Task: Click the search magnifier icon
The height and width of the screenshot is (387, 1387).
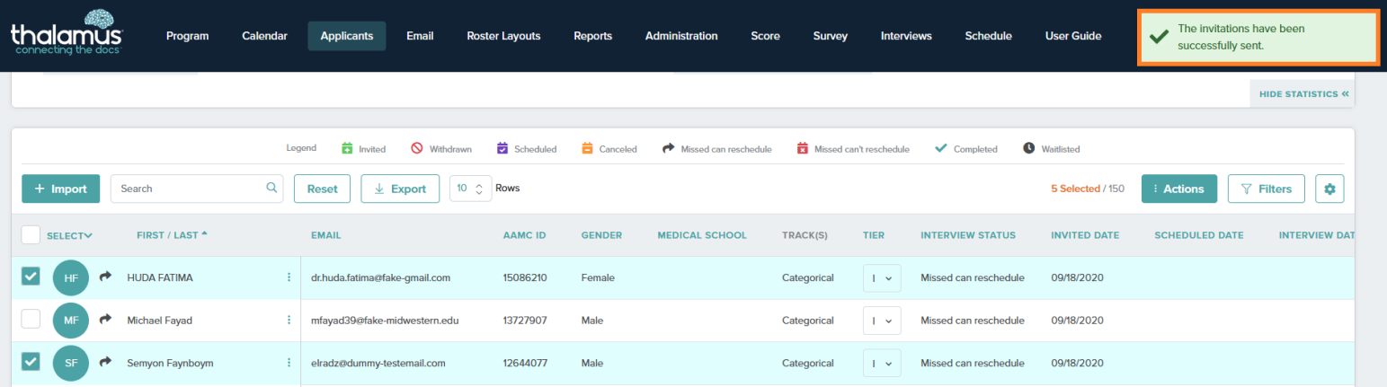Action: (x=271, y=189)
